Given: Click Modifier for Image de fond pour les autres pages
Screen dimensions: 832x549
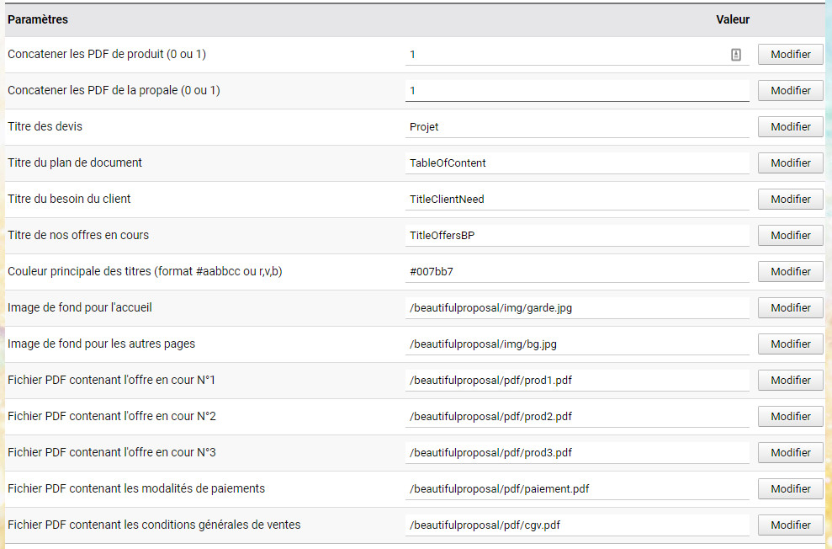Looking at the screenshot, I should (x=791, y=344).
